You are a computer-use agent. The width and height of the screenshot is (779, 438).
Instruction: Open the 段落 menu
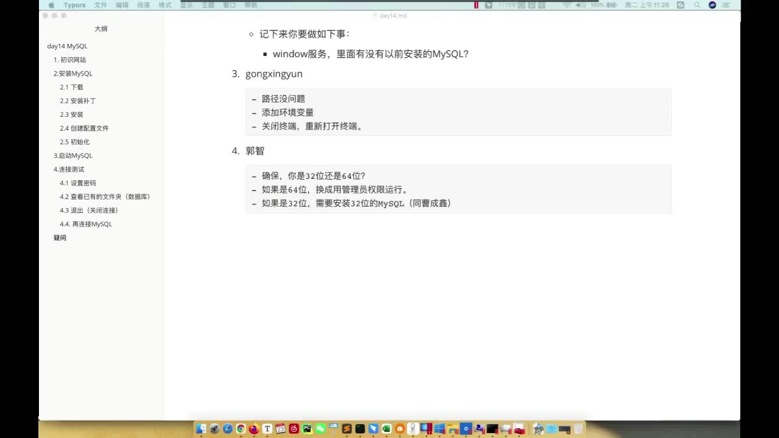tap(144, 5)
